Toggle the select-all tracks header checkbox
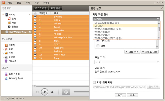The width and height of the screenshot is (165, 101). pyautogui.click(x=35, y=13)
